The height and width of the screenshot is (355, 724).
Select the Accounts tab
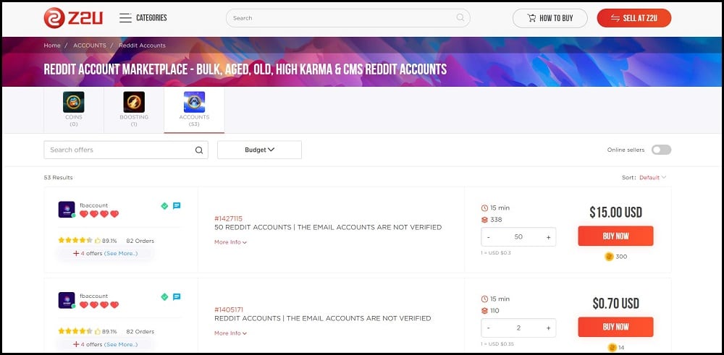click(194, 110)
